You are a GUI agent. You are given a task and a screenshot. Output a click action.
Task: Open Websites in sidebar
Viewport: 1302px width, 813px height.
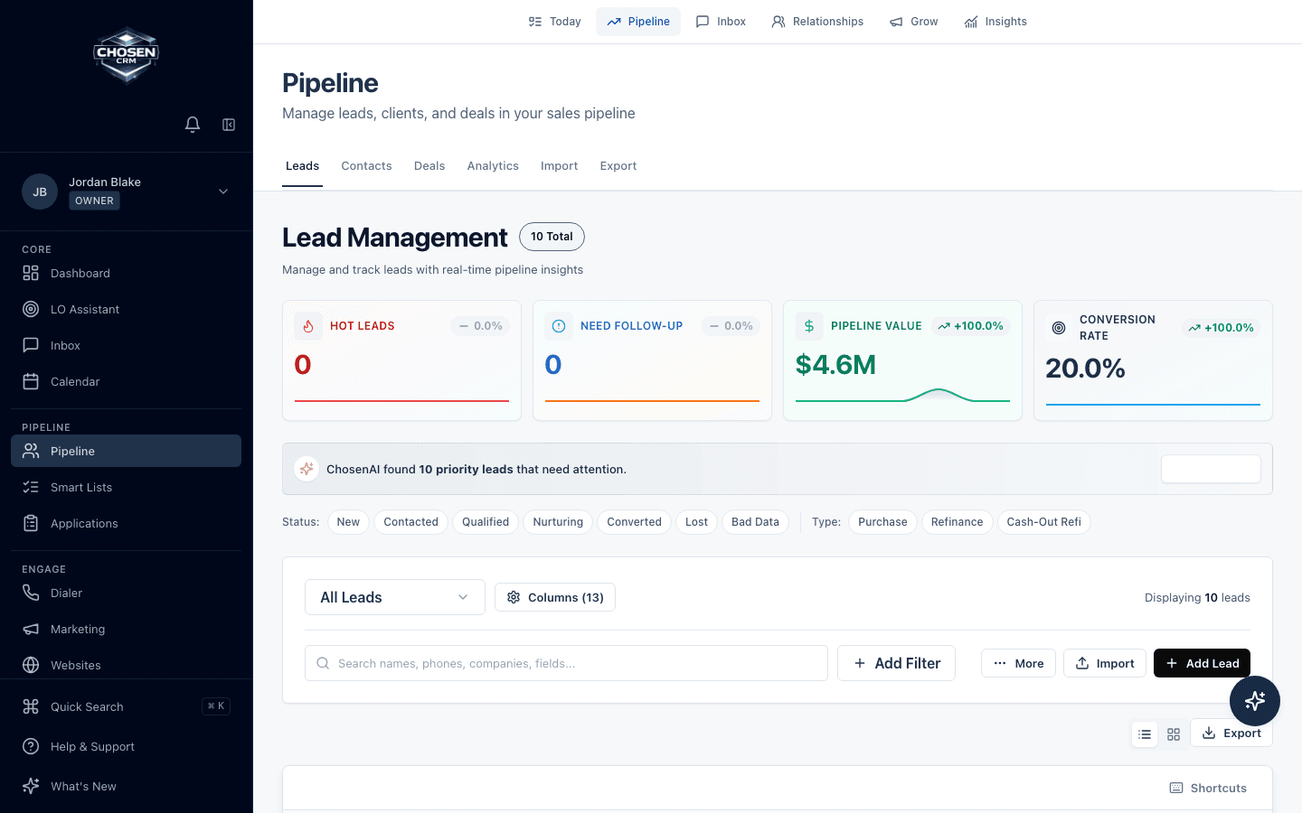[127, 665]
